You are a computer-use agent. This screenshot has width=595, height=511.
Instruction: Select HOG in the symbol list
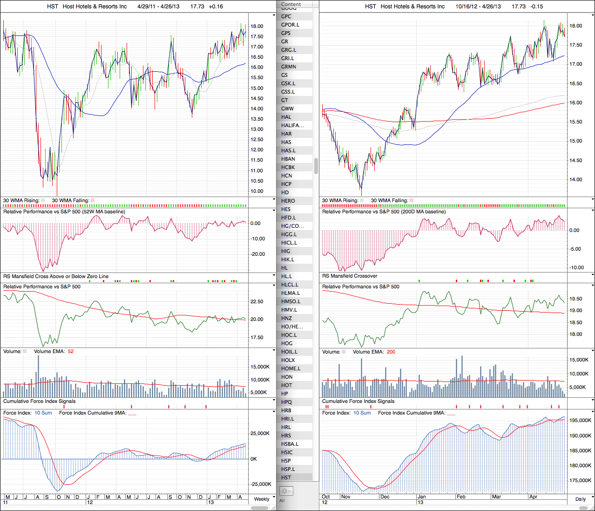(287, 343)
